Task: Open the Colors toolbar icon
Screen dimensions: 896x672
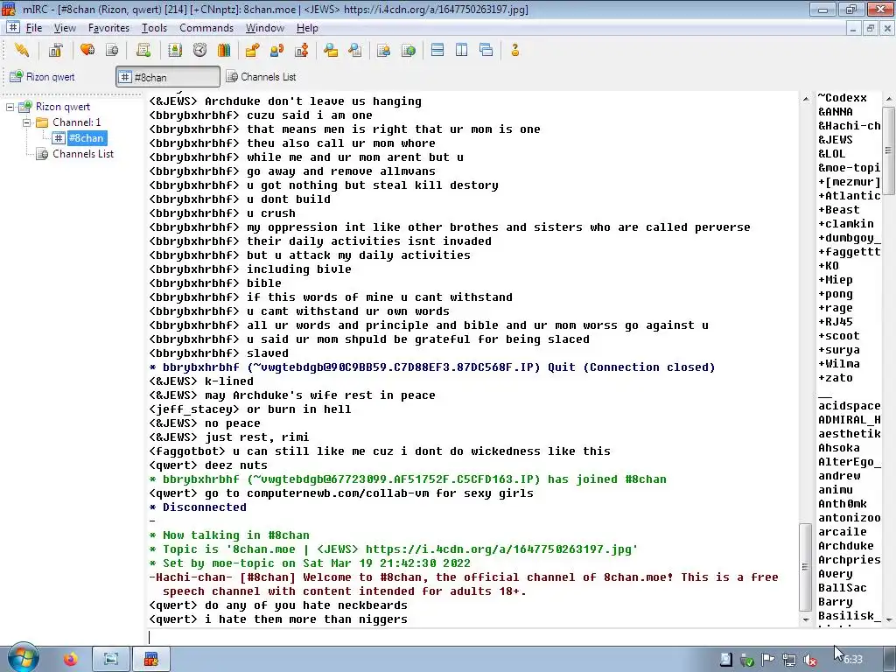Action: pos(224,50)
